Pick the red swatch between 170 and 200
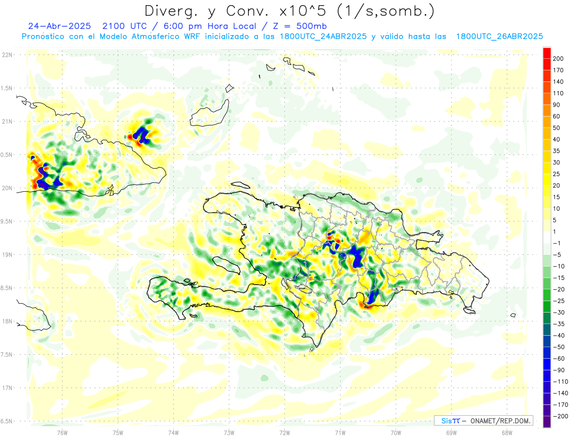Image resolution: width=569 pixels, height=439 pixels. [547, 64]
